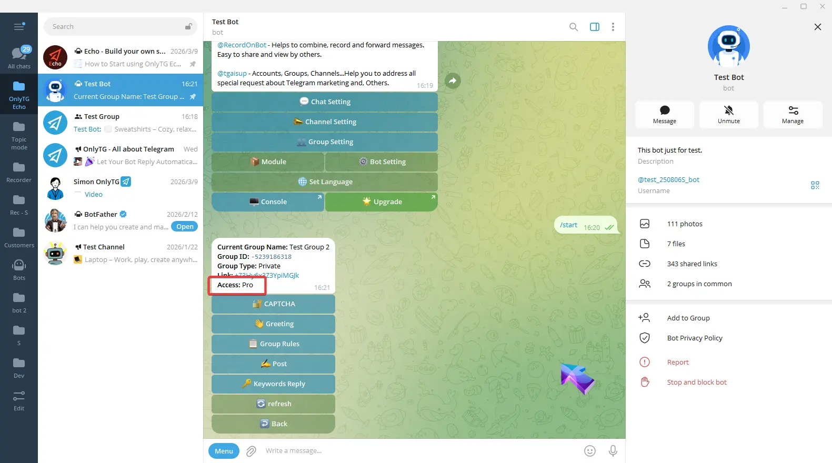Open the @test_250806S_bot username link
Viewport: 832px width, 463px height.
[x=668, y=179]
